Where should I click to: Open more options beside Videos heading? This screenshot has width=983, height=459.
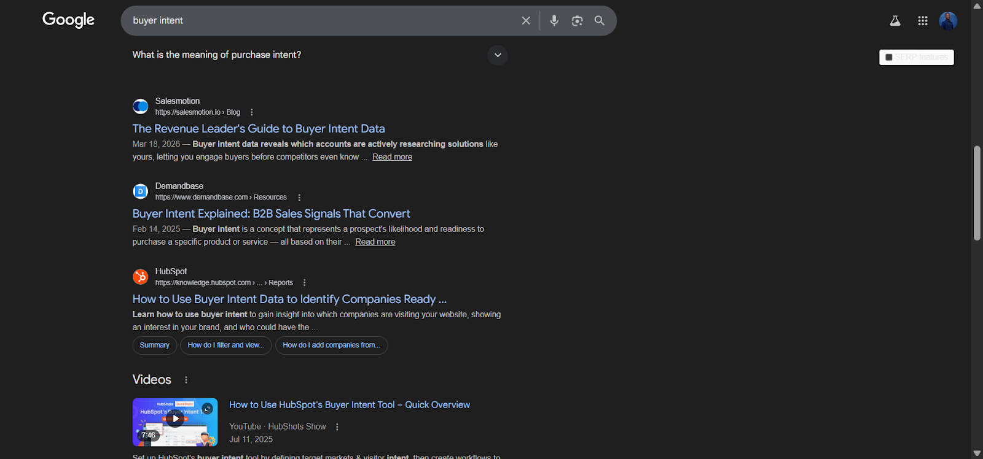coord(186,380)
